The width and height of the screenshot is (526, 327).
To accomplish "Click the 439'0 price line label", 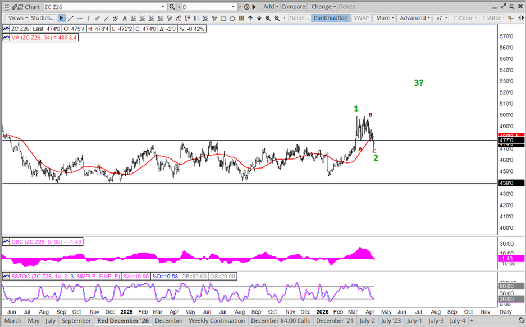I will [x=511, y=183].
